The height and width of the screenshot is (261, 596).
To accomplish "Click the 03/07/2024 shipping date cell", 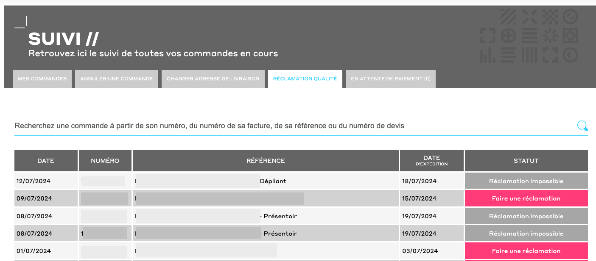I will (x=419, y=251).
